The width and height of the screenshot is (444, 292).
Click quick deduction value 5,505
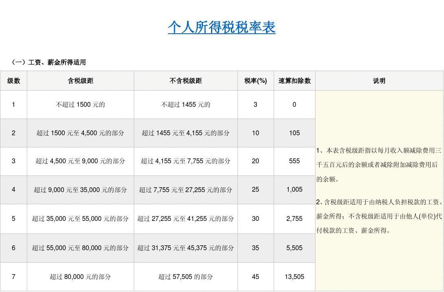(x=294, y=248)
